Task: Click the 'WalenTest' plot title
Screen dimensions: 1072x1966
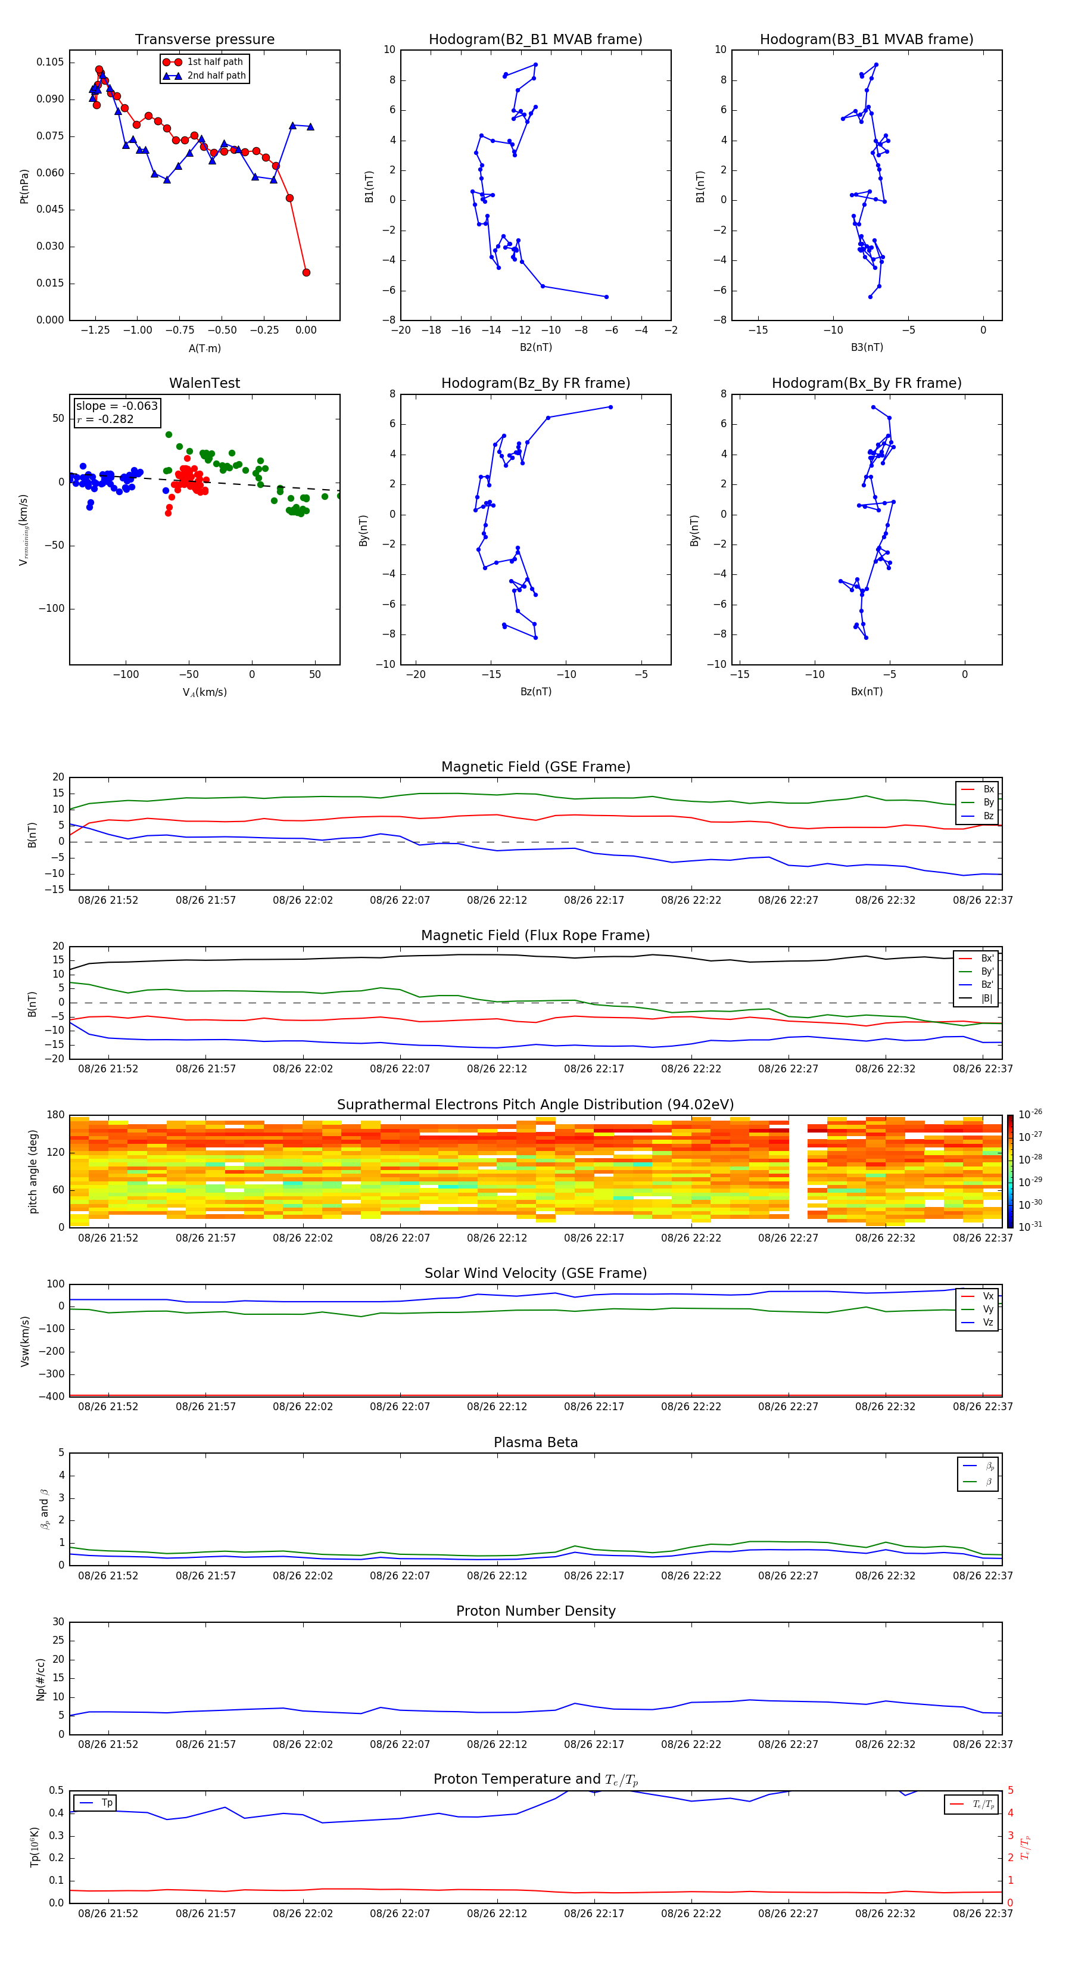Action: pyautogui.click(x=204, y=383)
